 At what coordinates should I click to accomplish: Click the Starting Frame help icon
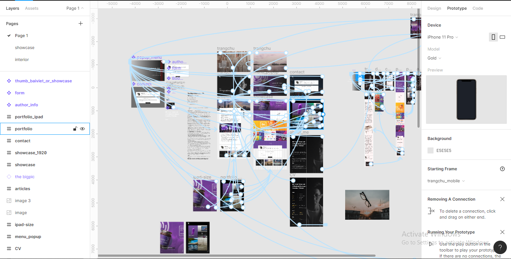502,169
